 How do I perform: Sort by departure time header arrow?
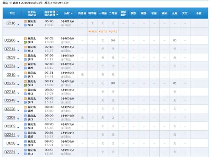57,12
